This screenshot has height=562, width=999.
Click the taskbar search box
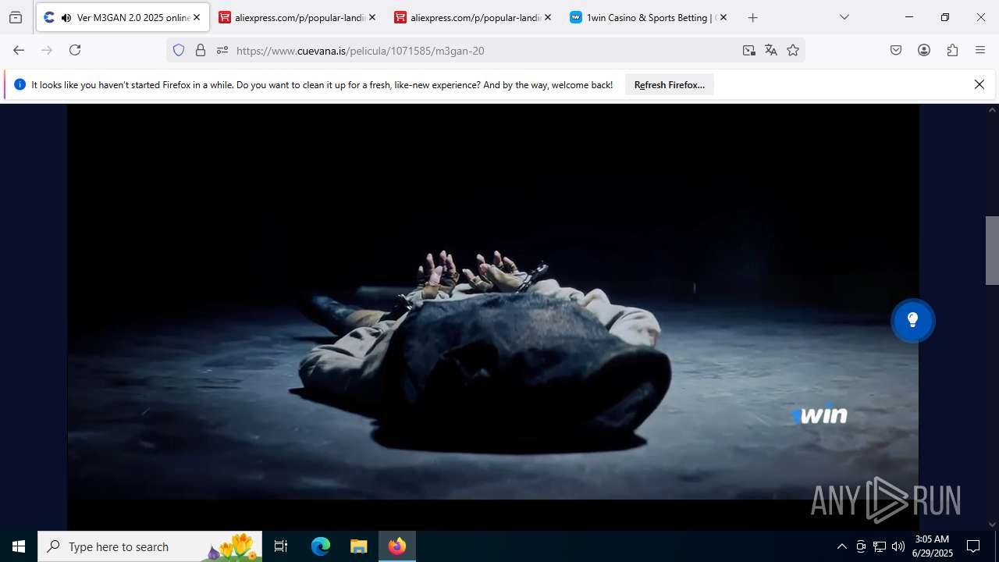[150, 546]
